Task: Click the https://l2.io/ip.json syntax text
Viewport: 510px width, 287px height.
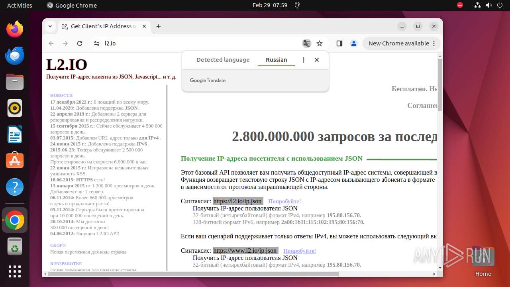Action: pyautogui.click(x=237, y=201)
